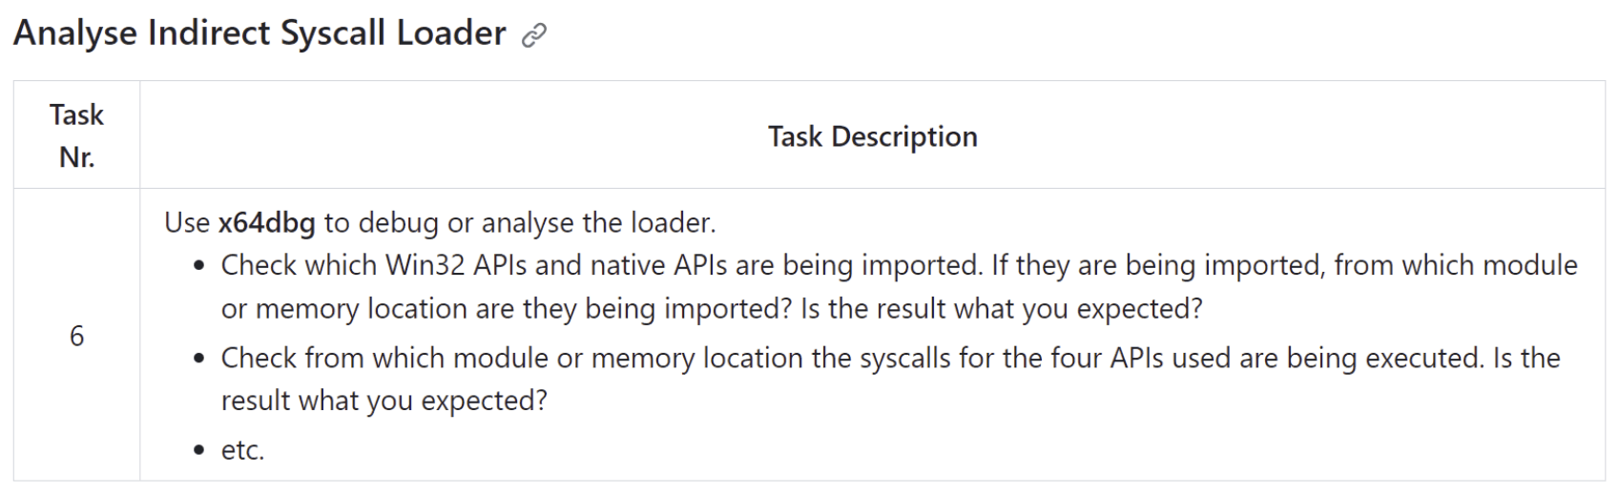Click the bullet point before 'etc.'
Image resolution: width=1619 pixels, height=496 pixels.
click(x=198, y=450)
